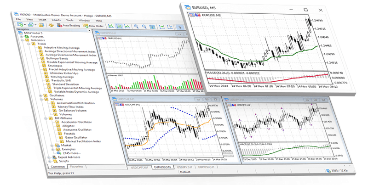This screenshot has height=185, width=368.
Task: Switch chart to bar chart mode
Action: (111, 26)
